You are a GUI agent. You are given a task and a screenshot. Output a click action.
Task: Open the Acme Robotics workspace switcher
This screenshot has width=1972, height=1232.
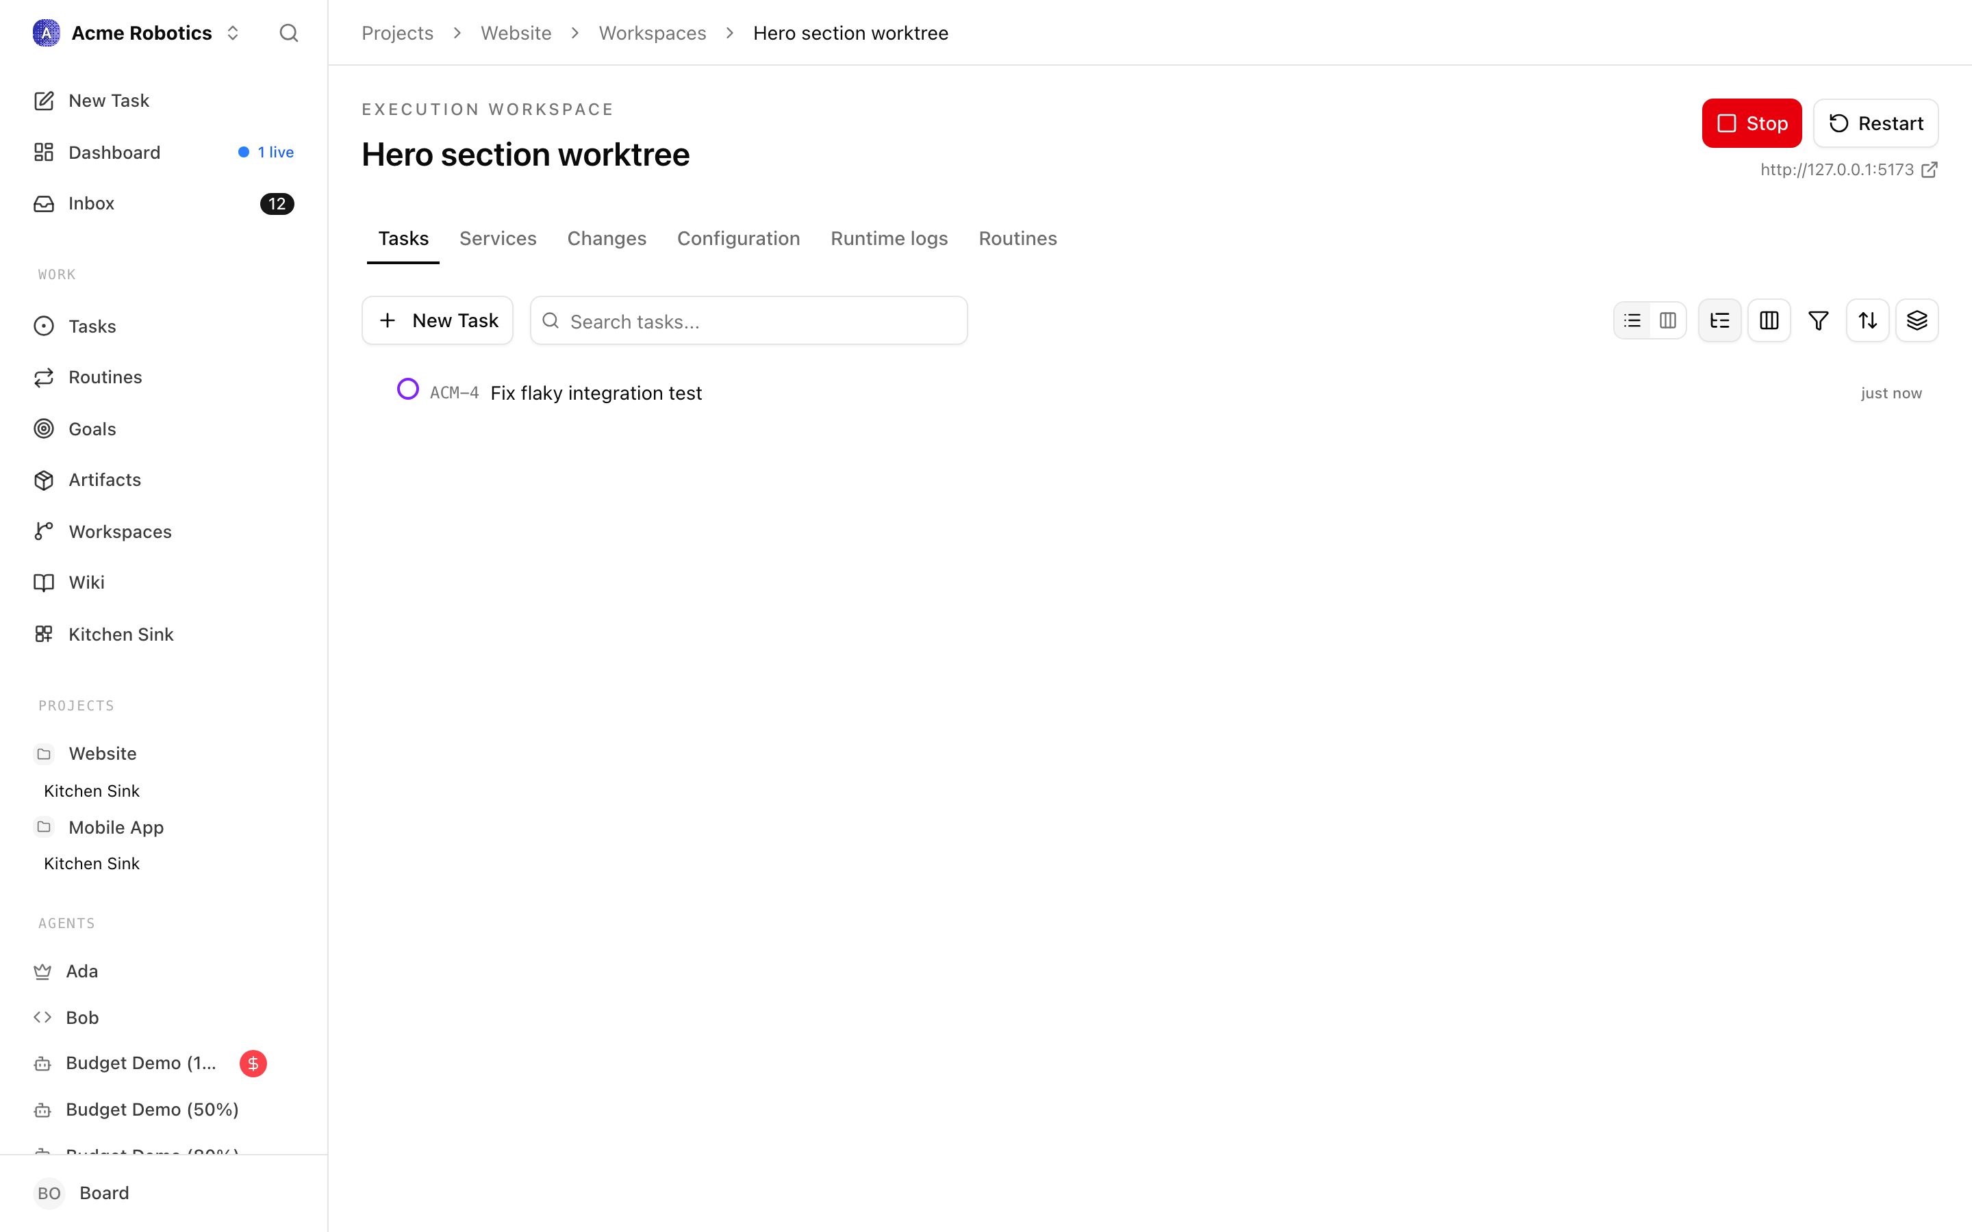pyautogui.click(x=137, y=33)
